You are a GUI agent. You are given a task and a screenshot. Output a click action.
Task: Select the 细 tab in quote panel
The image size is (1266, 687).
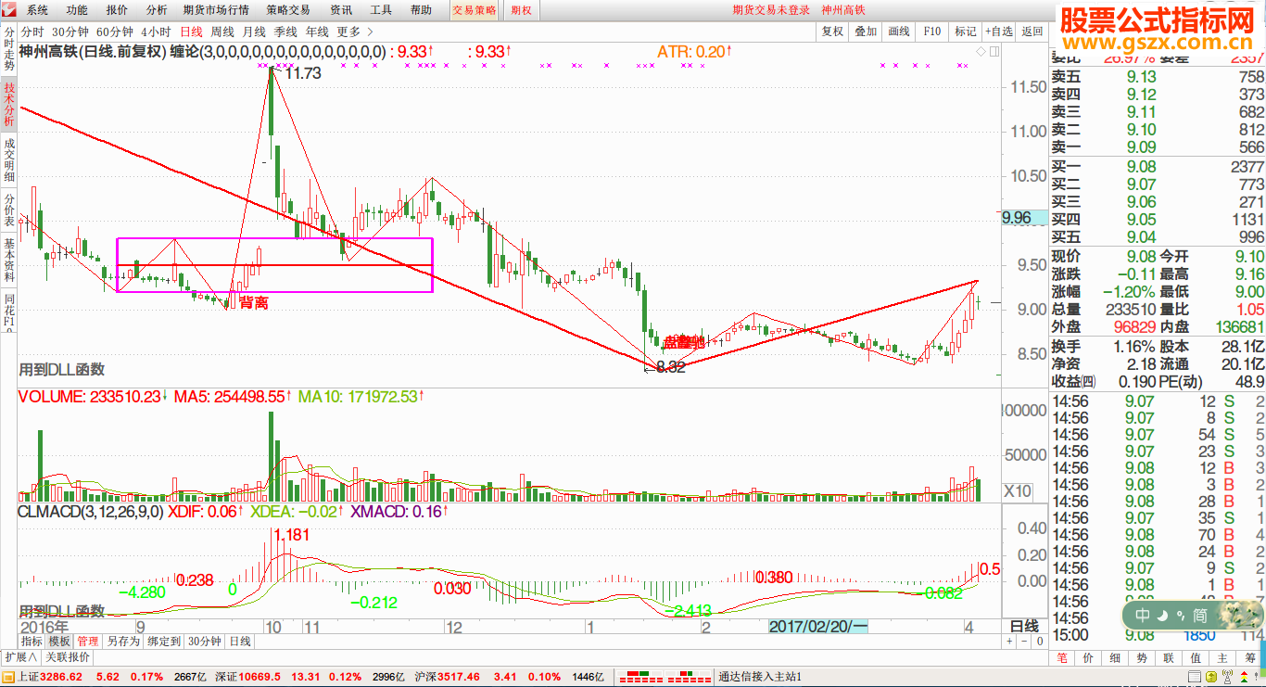coord(1116,657)
